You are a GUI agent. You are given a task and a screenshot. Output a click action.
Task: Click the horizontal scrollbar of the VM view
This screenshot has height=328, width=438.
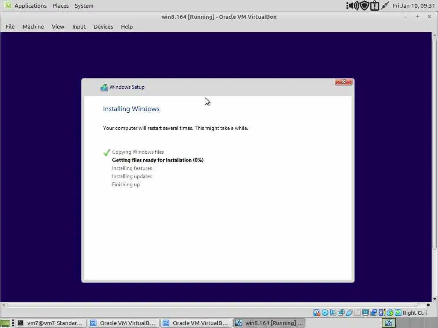(212, 305)
